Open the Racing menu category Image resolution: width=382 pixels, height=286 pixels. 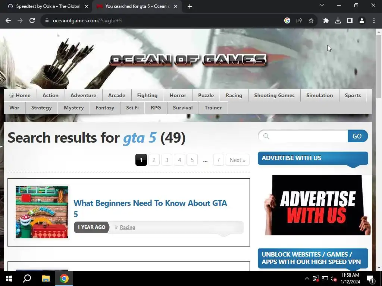[234, 95]
